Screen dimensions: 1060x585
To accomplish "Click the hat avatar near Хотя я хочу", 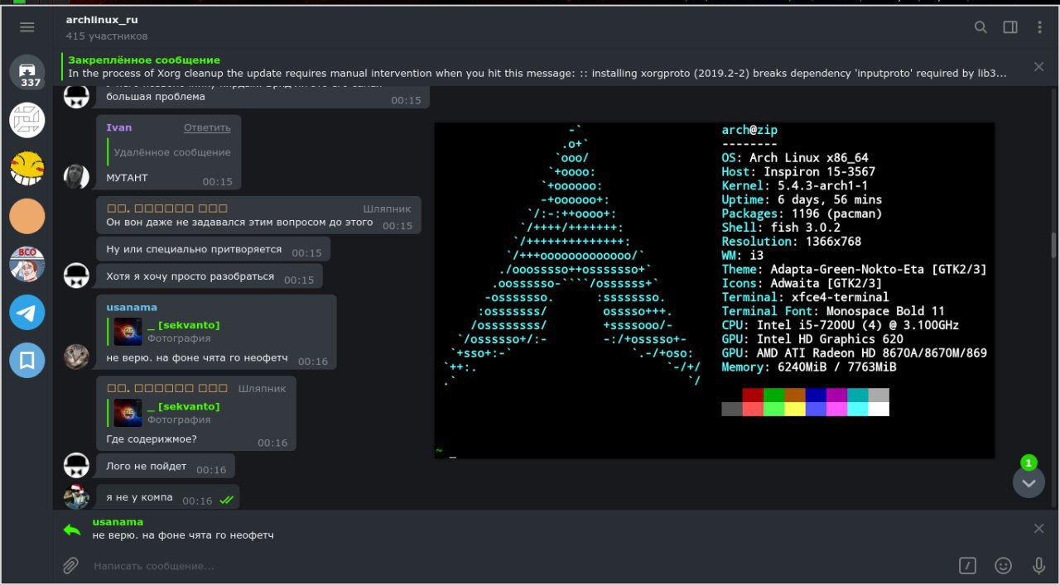I will point(76,276).
